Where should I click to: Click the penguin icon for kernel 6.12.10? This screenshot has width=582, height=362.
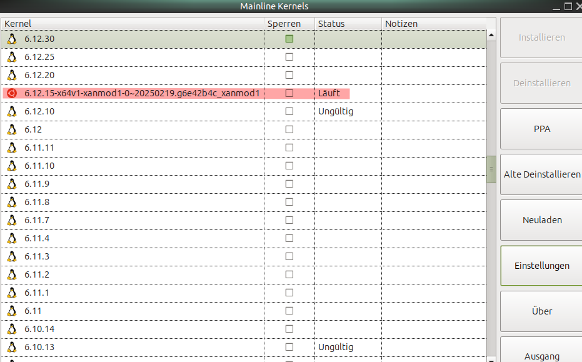click(x=12, y=111)
